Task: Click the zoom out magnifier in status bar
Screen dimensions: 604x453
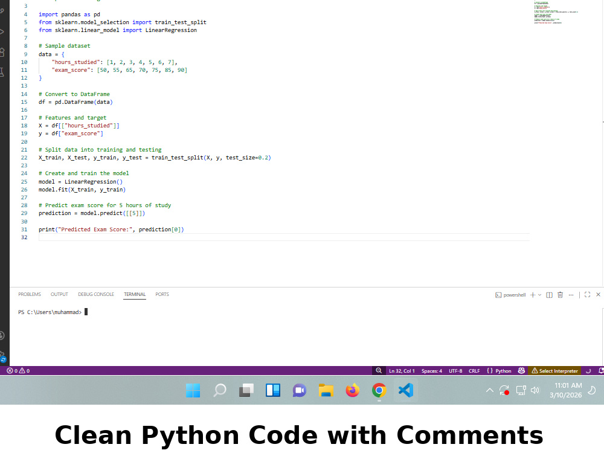Action: point(379,371)
